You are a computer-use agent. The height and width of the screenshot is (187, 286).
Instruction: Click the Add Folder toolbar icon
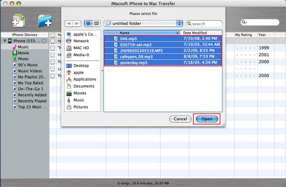coord(45,21)
